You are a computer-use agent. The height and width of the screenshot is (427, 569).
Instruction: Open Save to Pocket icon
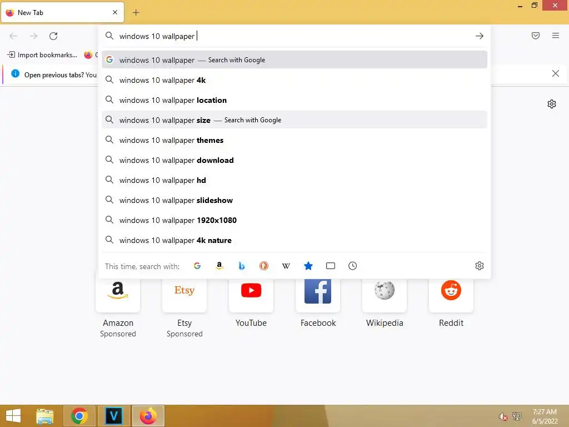[535, 36]
